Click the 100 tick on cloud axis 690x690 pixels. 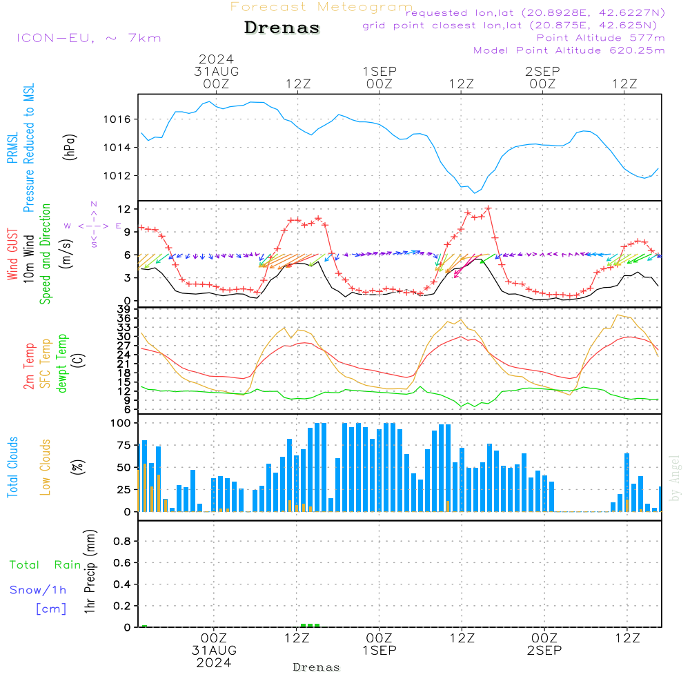coord(121,424)
